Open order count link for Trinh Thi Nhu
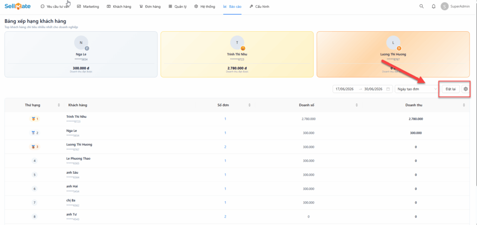The image size is (477, 225). [x=225, y=119]
